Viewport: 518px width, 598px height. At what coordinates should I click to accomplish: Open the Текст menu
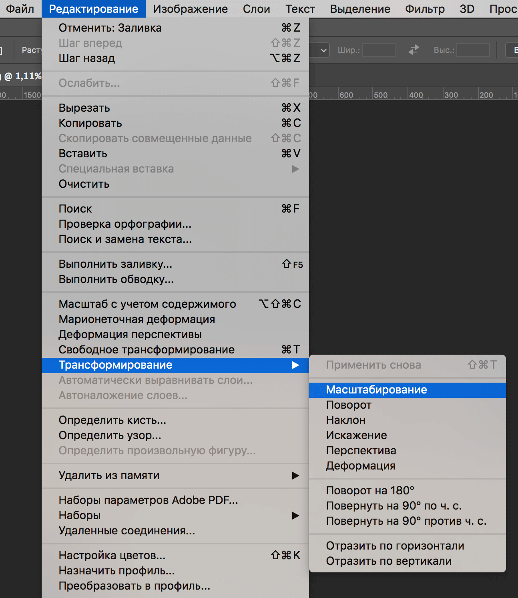300,8
